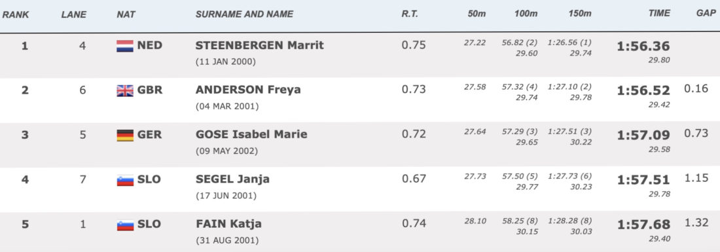This screenshot has height=252, width=720.
Task: Click the SURNAME AND NAME column header
Action: [244, 14]
